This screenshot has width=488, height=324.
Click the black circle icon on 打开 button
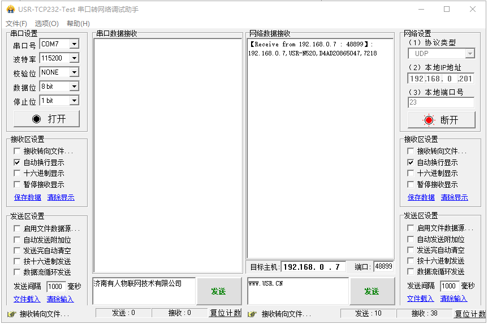tap(36, 119)
